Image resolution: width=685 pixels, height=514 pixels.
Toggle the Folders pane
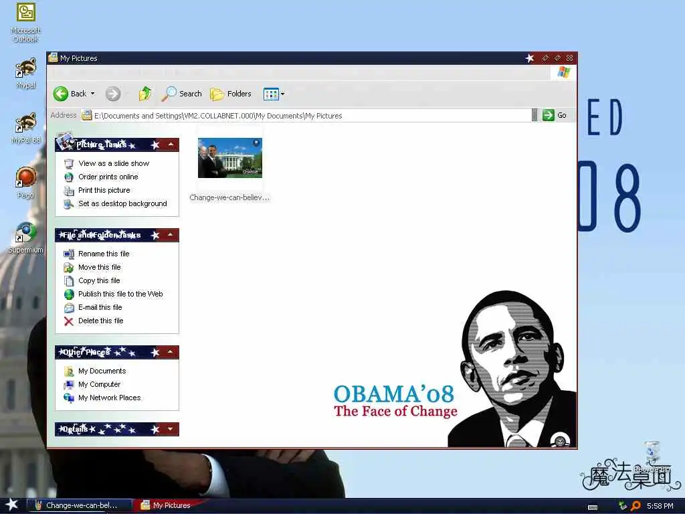click(231, 94)
